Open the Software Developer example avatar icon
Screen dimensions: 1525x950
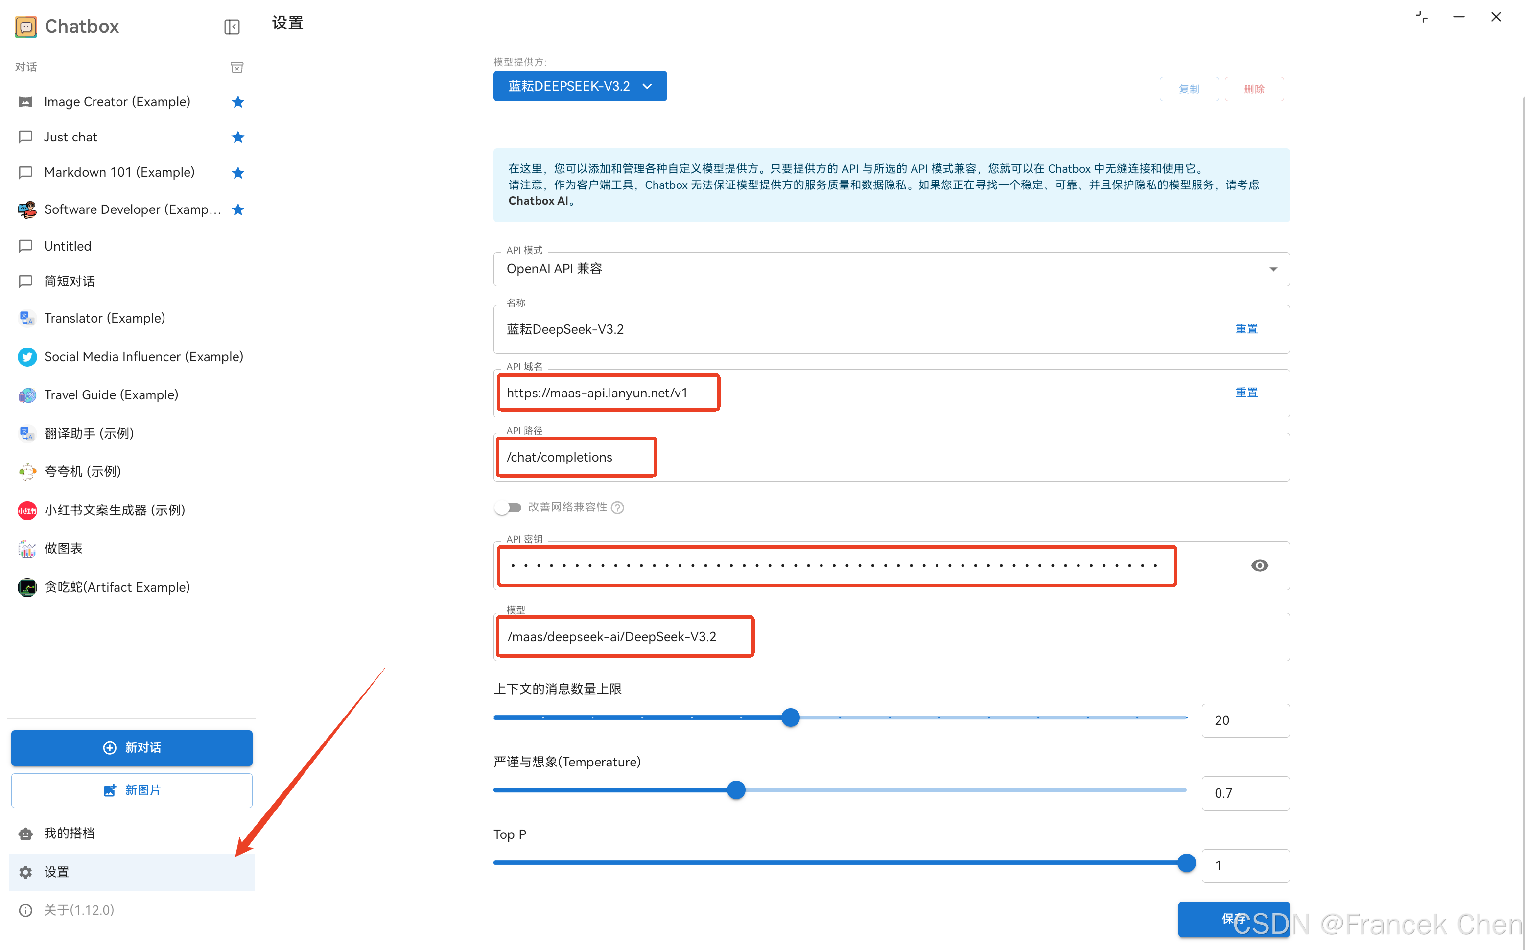26,210
